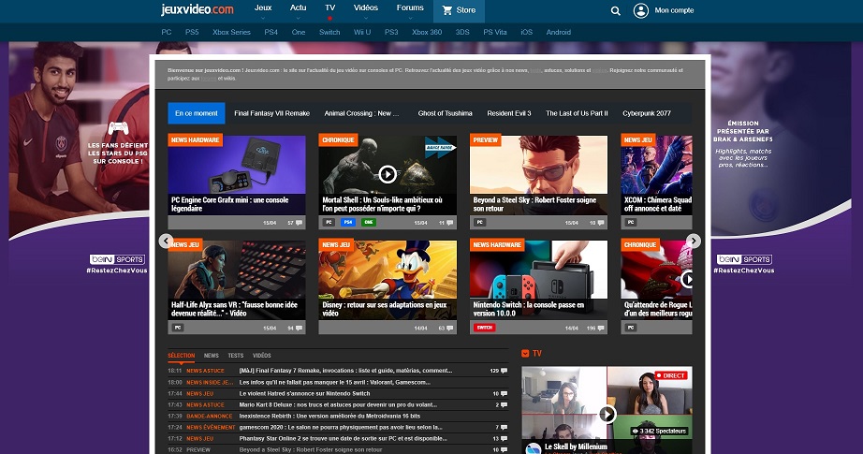Screen dimensions: 863x454
Task: Click the left carousel arrow
Action: pos(166,241)
